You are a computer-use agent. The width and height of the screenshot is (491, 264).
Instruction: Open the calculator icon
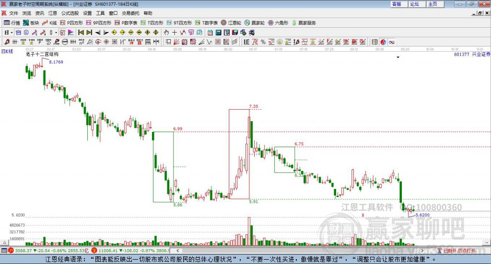coord(218,33)
